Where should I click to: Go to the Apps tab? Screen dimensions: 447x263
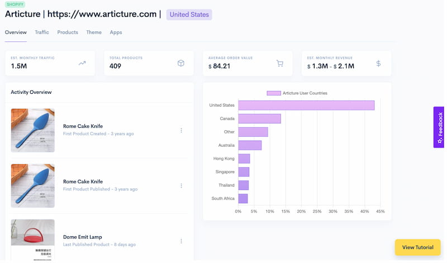tap(116, 32)
